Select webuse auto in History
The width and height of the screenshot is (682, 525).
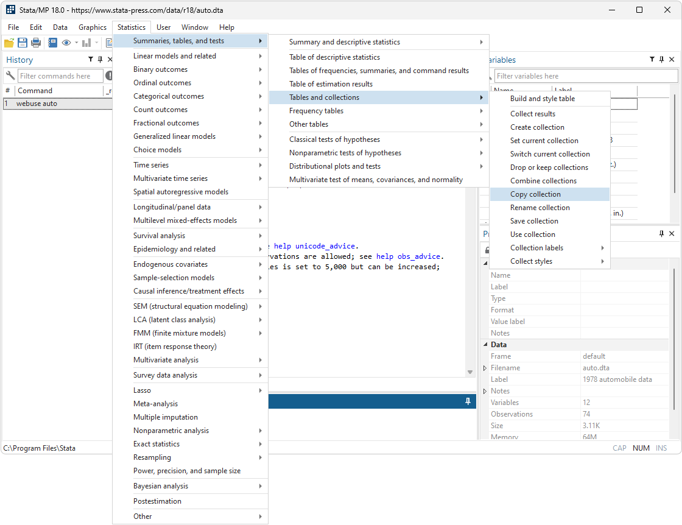pyautogui.click(x=57, y=104)
